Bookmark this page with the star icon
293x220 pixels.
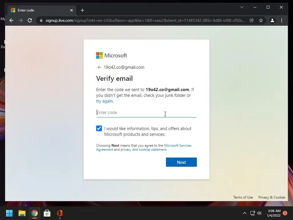(261, 20)
